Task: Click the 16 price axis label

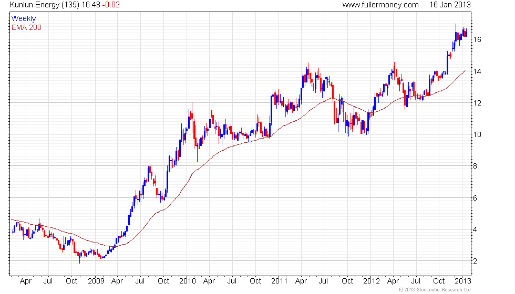Action: tap(477, 40)
